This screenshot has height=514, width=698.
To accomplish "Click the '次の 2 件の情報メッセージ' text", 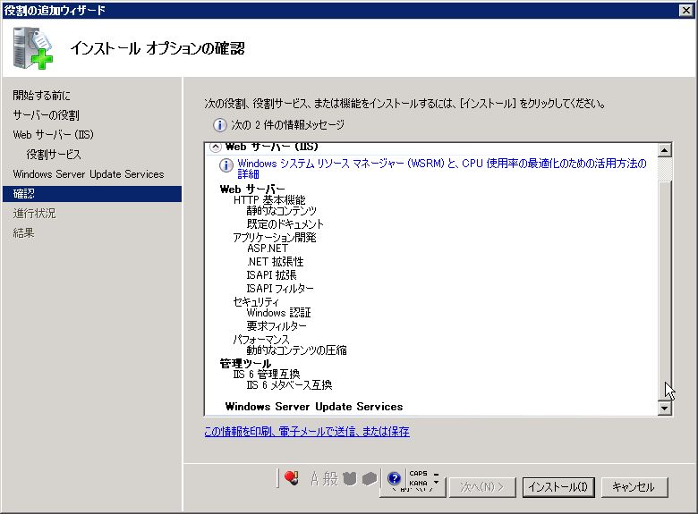I will point(287,125).
